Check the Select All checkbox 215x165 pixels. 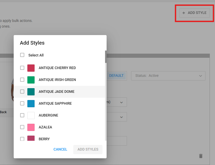click(x=22, y=55)
